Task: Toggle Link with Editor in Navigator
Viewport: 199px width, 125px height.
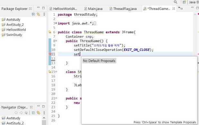Action: coord(38,113)
